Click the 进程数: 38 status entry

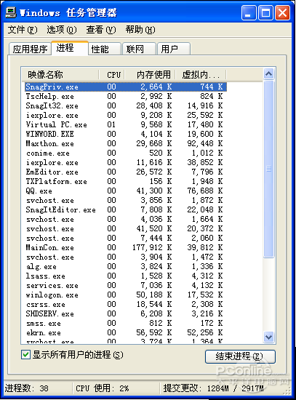coord(27,388)
